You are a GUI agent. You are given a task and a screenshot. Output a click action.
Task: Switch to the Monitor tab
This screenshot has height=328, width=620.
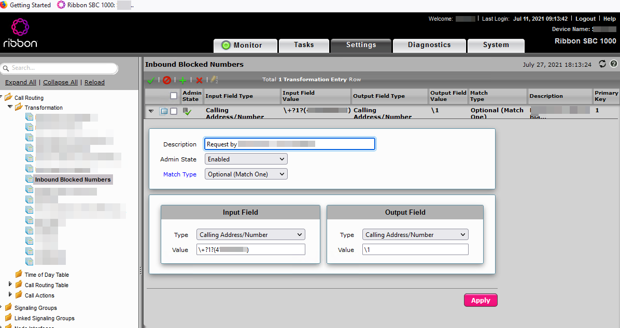tap(242, 46)
